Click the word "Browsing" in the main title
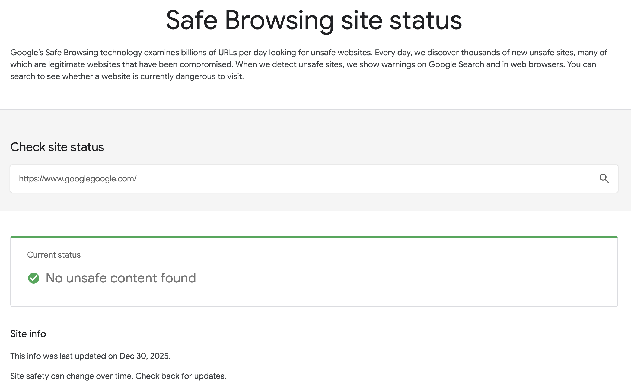Viewport: 631px width, 391px height. pos(279,20)
